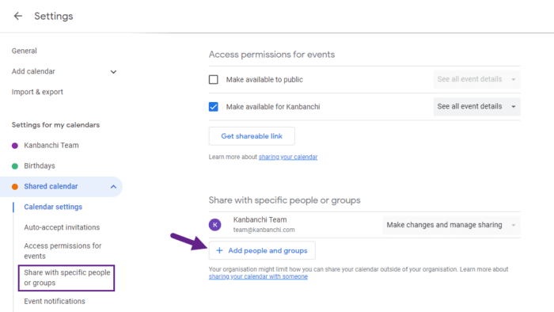
Task: Click the purple K avatar of Kanbanchi Team
Action: coord(214,225)
